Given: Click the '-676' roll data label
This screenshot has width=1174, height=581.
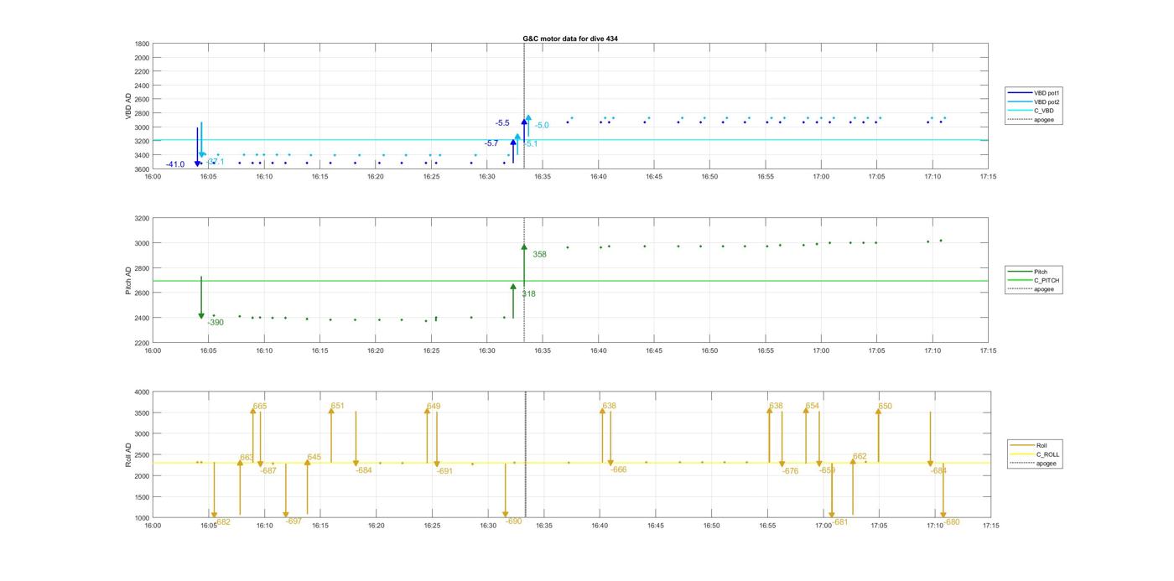Looking at the screenshot, I should (791, 471).
